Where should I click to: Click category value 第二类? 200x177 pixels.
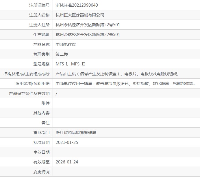tap(62, 54)
